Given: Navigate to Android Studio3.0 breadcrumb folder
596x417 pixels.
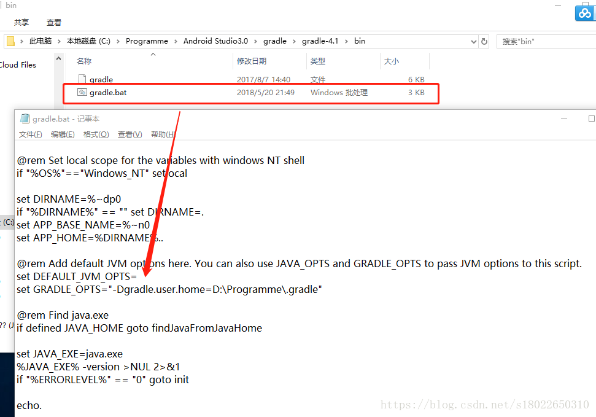Looking at the screenshot, I should [215, 41].
